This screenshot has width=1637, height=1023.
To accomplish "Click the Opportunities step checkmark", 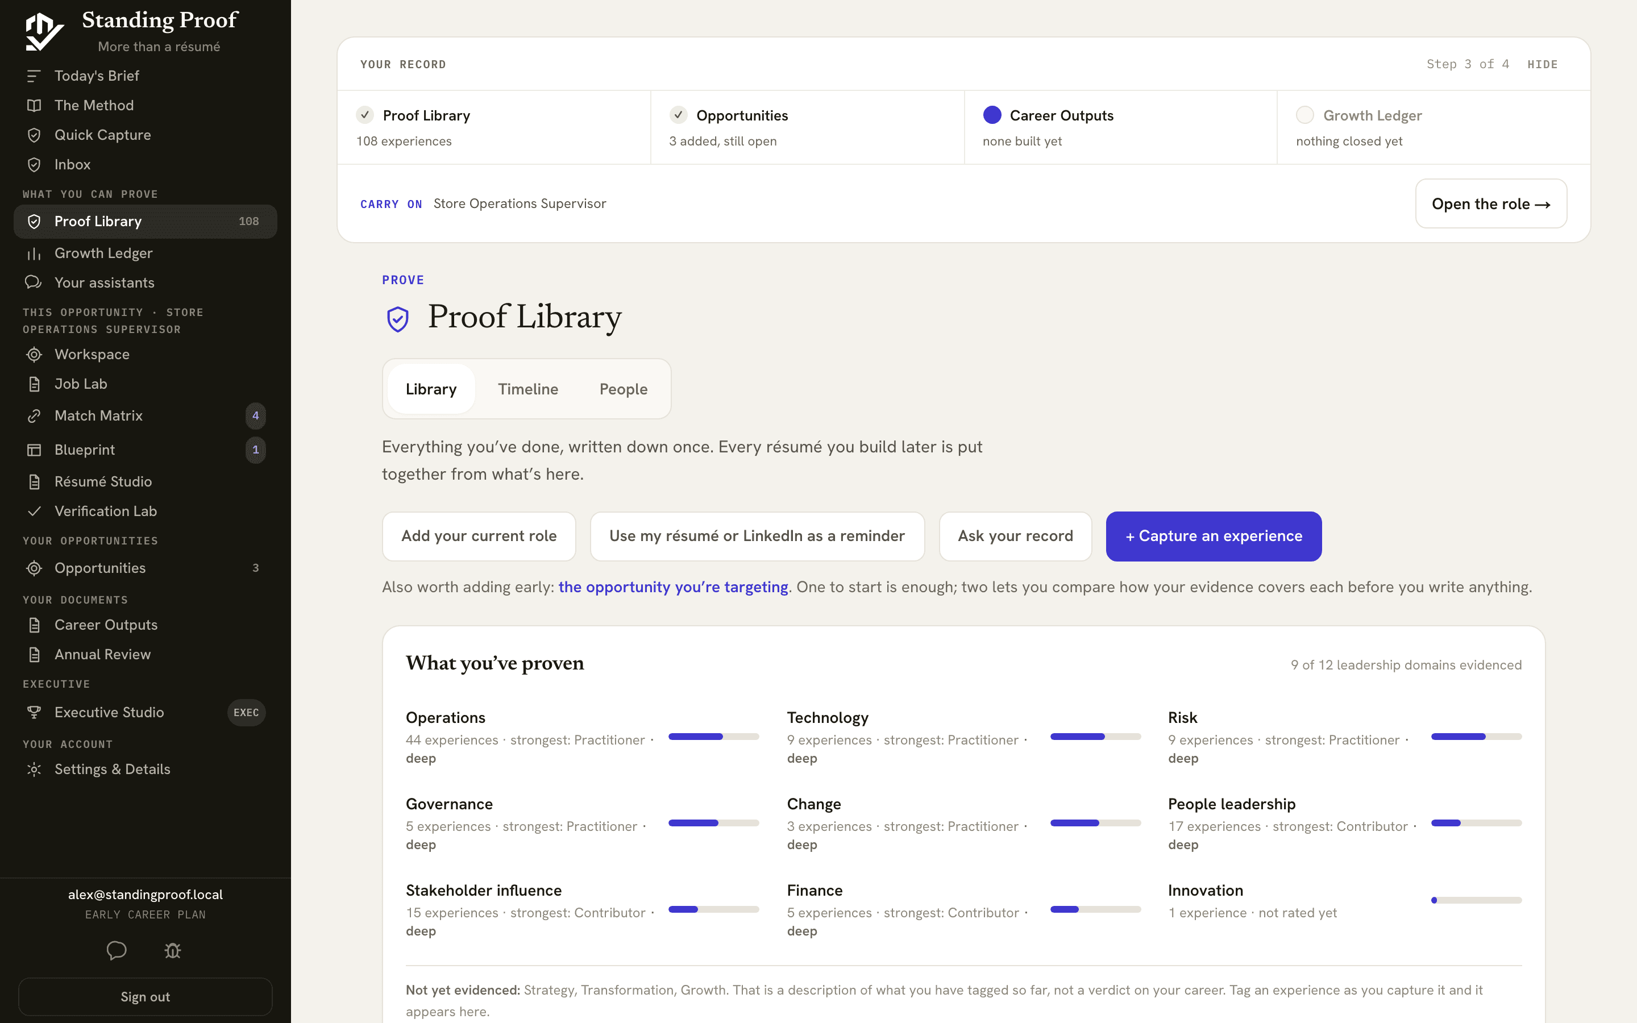I will pyautogui.click(x=678, y=115).
